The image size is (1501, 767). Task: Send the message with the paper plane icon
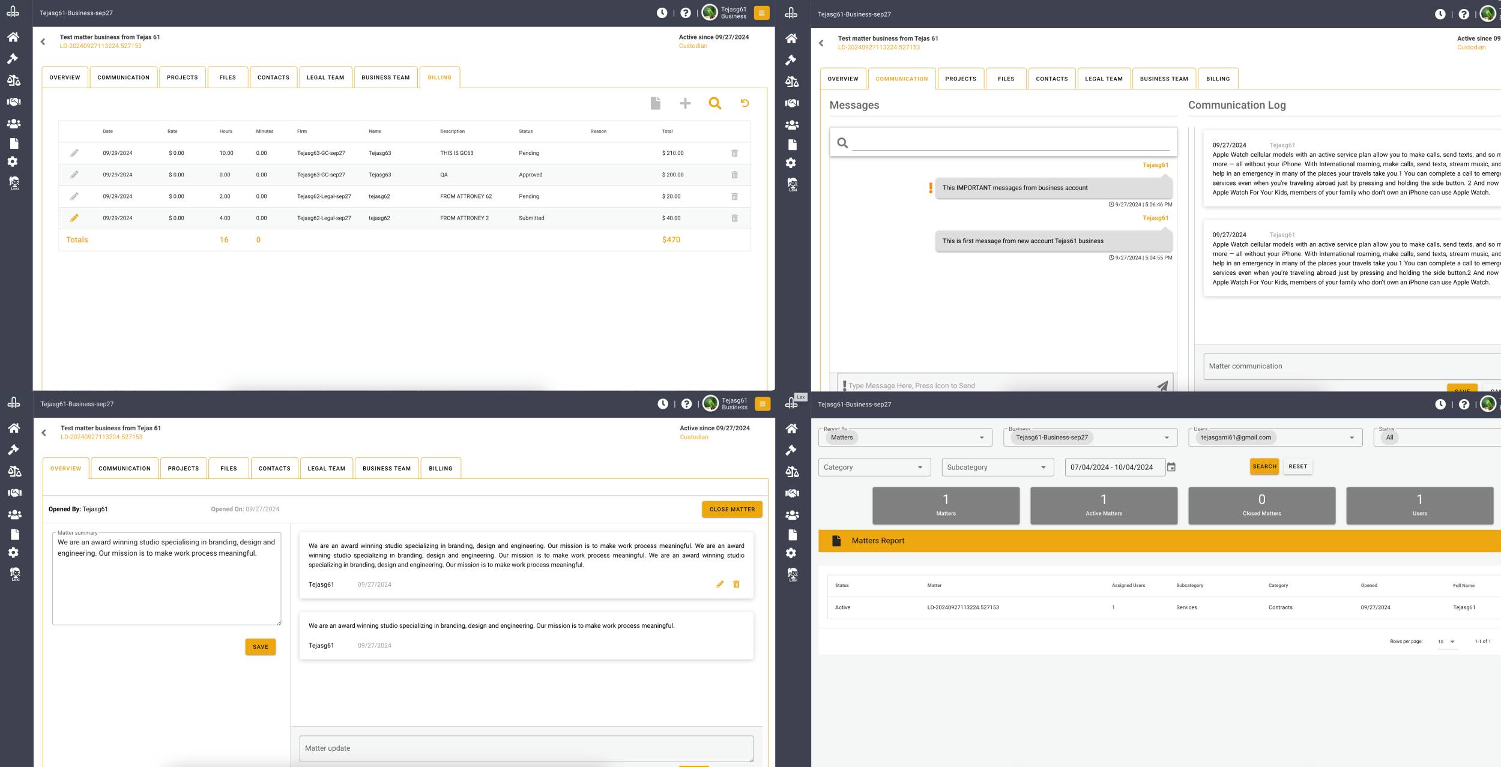[1162, 386]
